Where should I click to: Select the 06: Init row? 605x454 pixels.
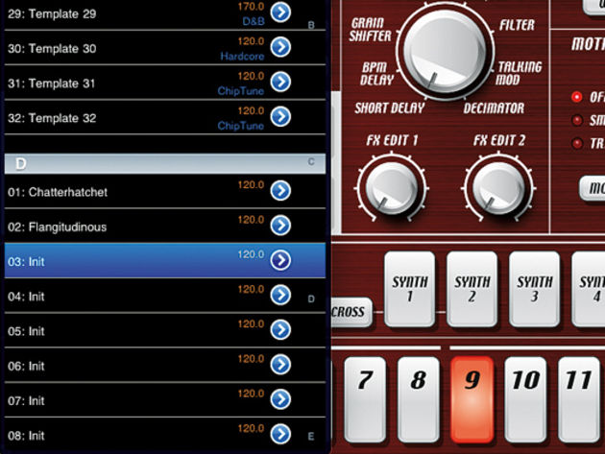coord(165,365)
